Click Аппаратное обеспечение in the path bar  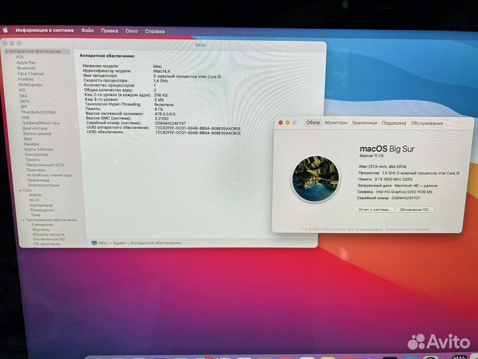[x=155, y=243]
